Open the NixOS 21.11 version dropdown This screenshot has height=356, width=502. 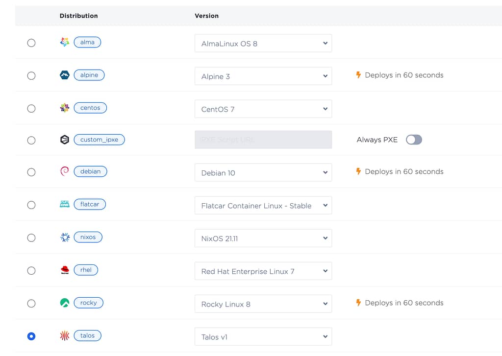pyautogui.click(x=263, y=238)
